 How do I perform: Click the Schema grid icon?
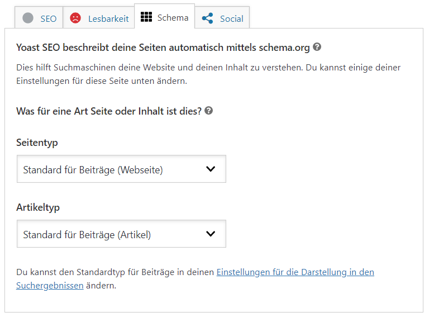[146, 17]
